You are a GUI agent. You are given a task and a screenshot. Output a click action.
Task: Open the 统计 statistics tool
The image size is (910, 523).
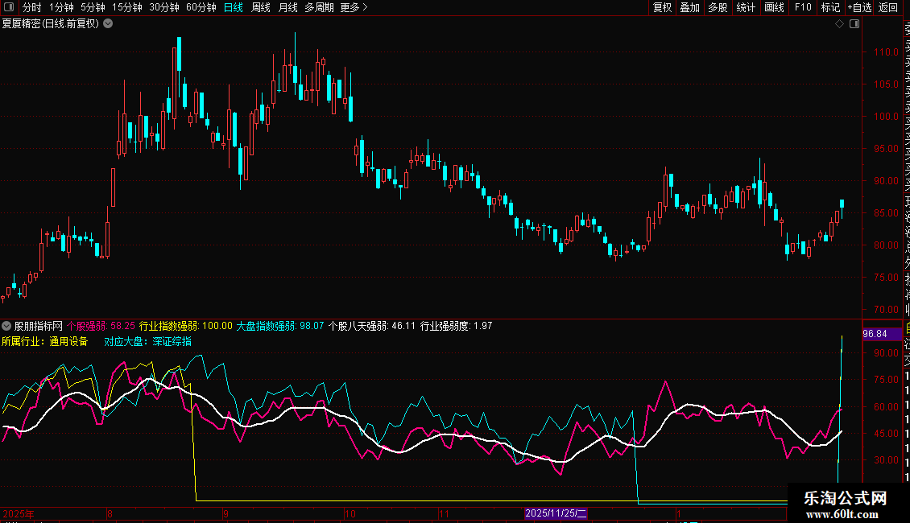click(746, 8)
